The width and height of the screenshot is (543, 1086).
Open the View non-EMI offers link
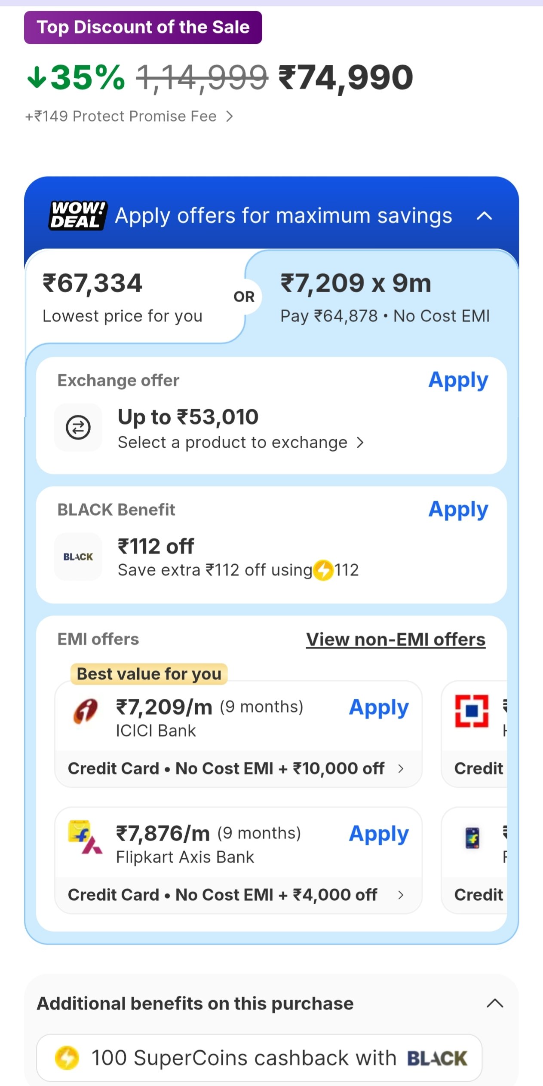point(396,639)
